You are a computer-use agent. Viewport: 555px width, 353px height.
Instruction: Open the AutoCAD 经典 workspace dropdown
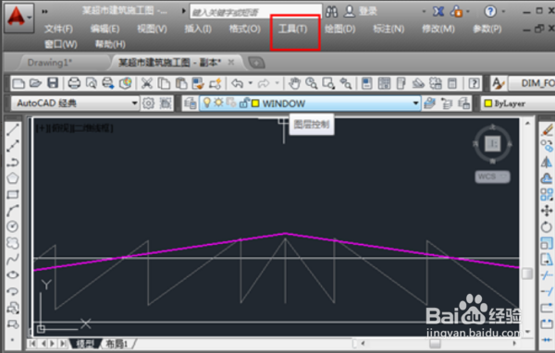(134, 103)
